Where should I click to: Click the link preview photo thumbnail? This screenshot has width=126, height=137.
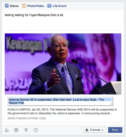click(63, 64)
